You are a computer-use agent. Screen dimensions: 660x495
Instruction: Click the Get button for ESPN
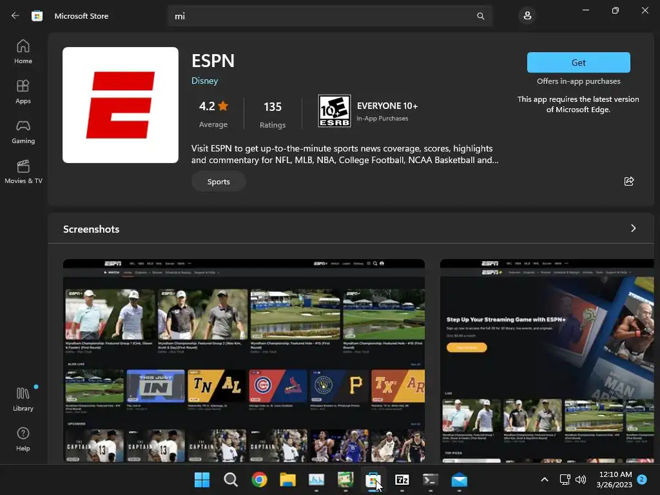tap(578, 63)
